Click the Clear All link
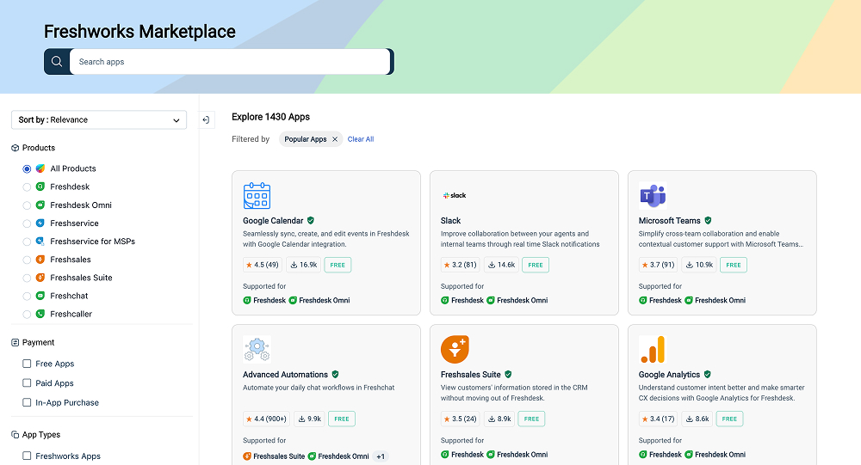This screenshot has width=861, height=465. [x=361, y=139]
